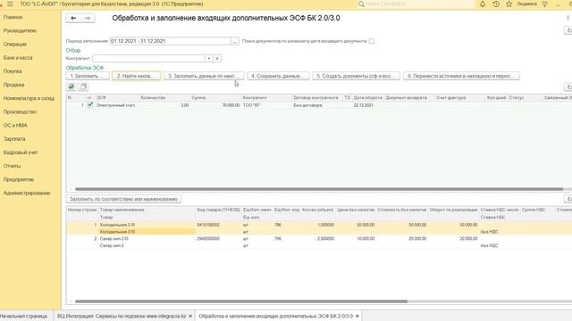This screenshot has width=572, height=321.
Task: Select Без договора cell
Action: [x=318, y=105]
